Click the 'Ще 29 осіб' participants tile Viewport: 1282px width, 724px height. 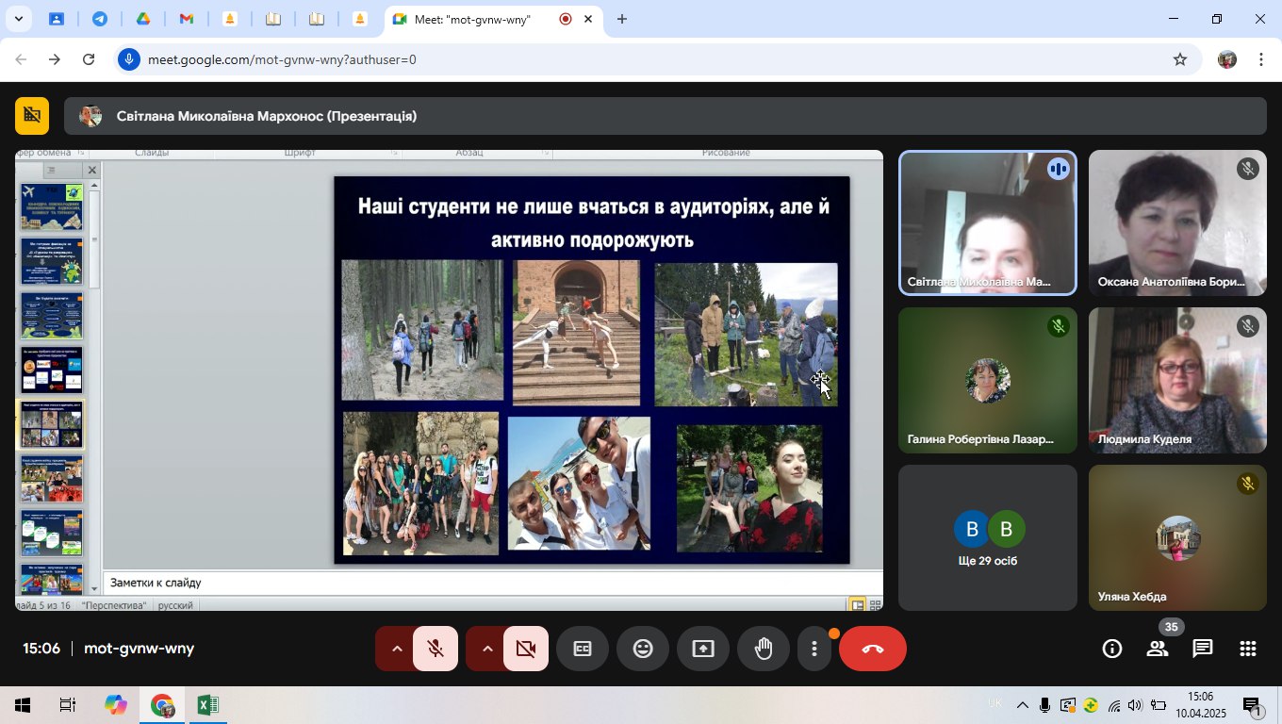(x=987, y=538)
